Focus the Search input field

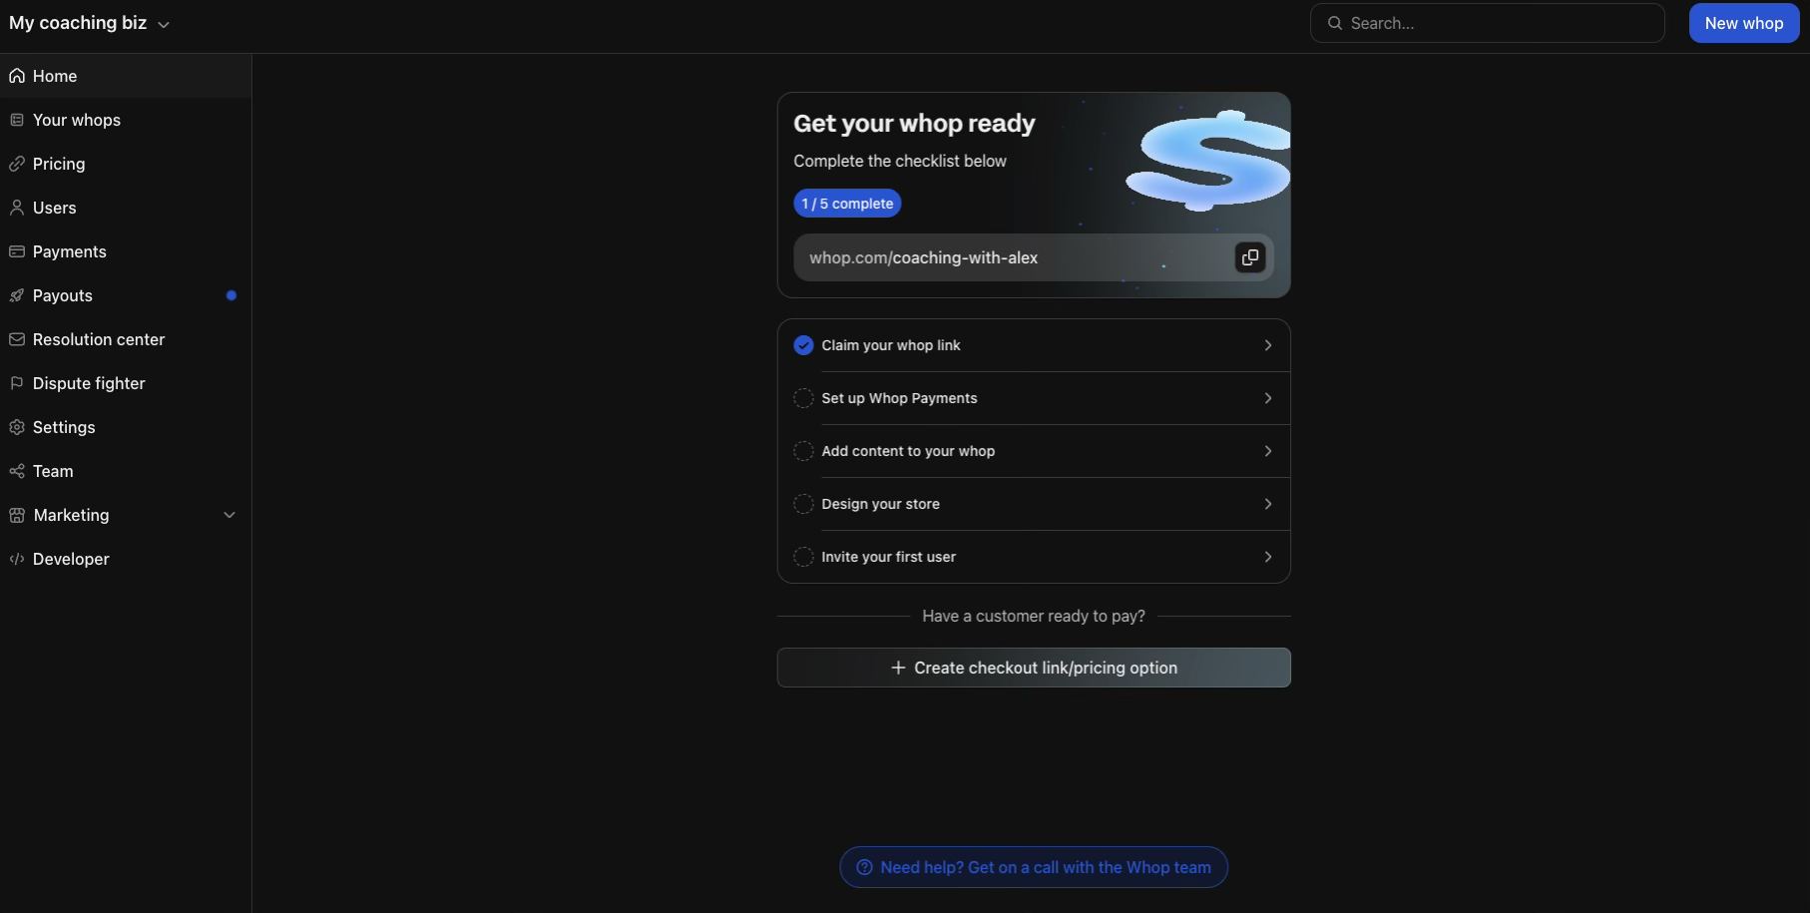1487,23
